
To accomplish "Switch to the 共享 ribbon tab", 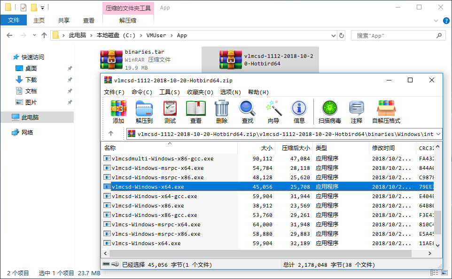I will tap(64, 21).
